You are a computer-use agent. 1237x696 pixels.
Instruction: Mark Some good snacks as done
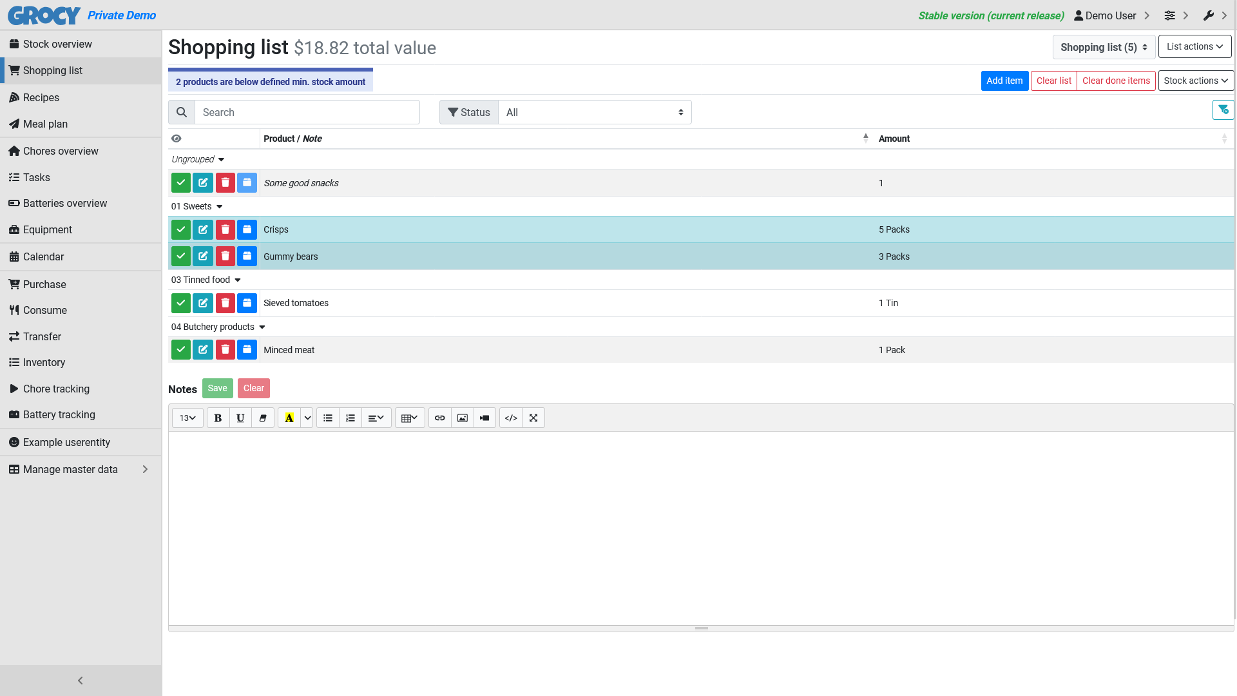tap(181, 183)
